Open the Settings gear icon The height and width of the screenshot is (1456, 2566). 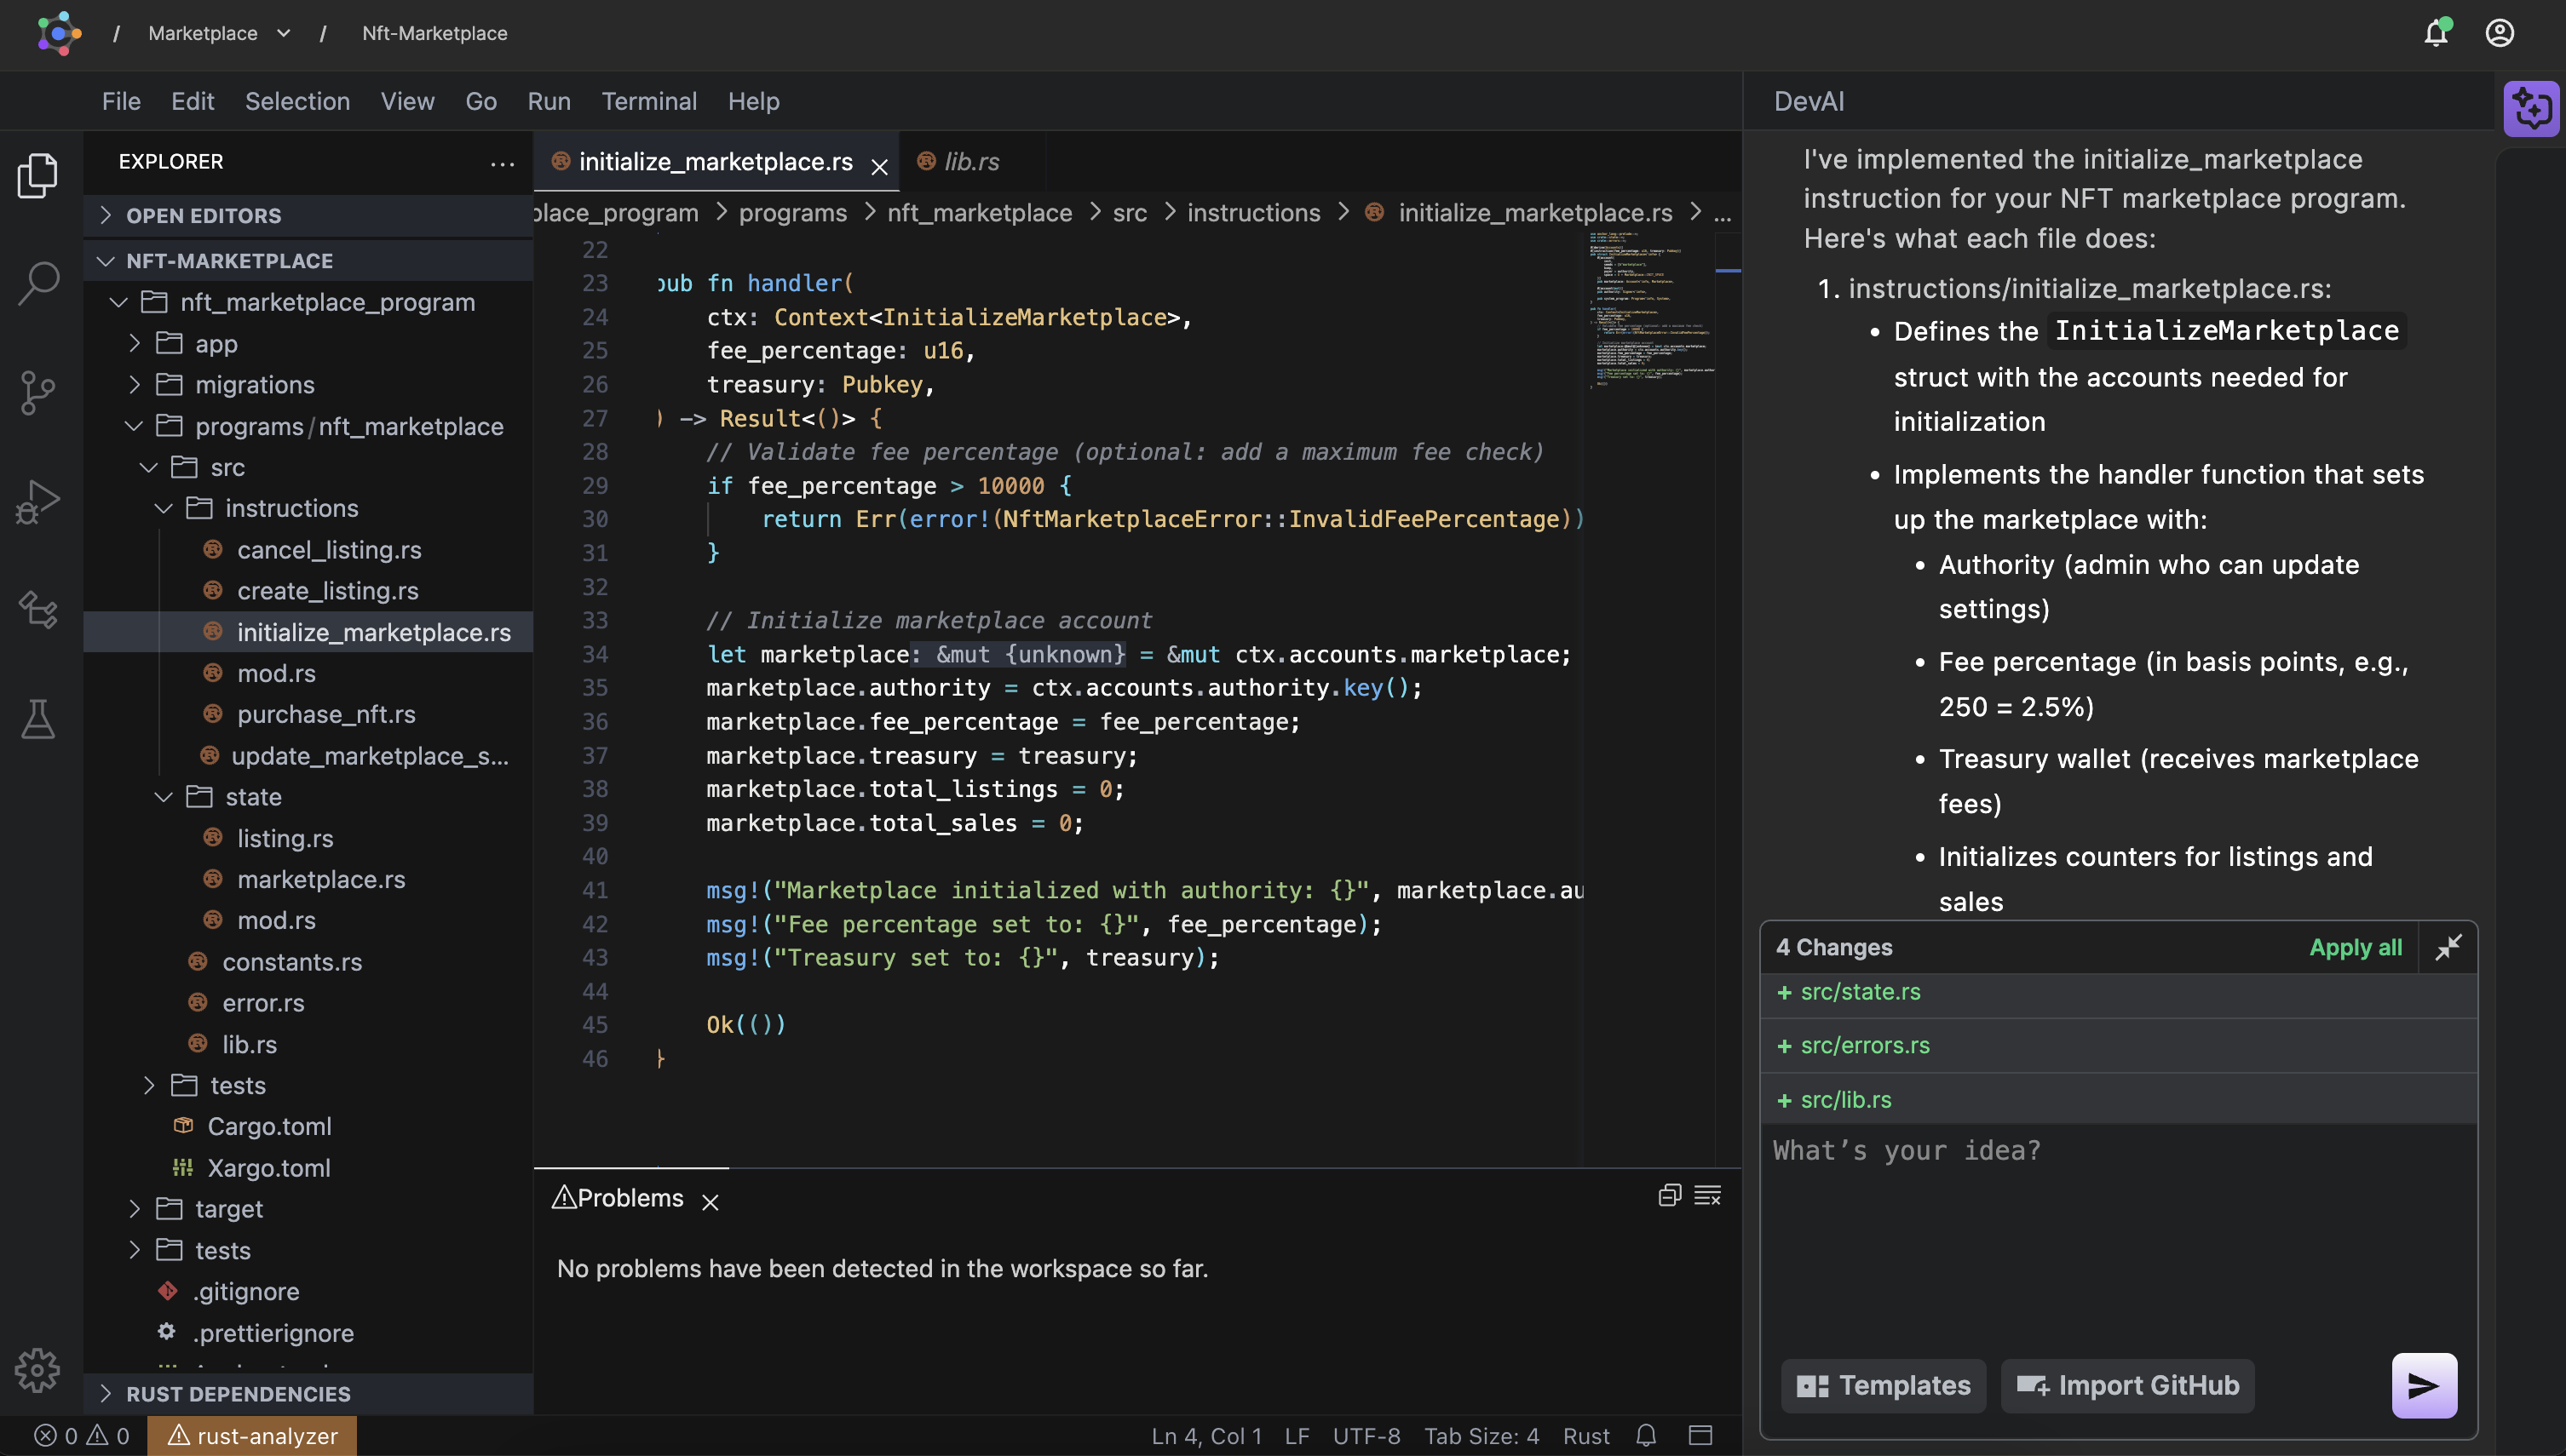tap(38, 1370)
